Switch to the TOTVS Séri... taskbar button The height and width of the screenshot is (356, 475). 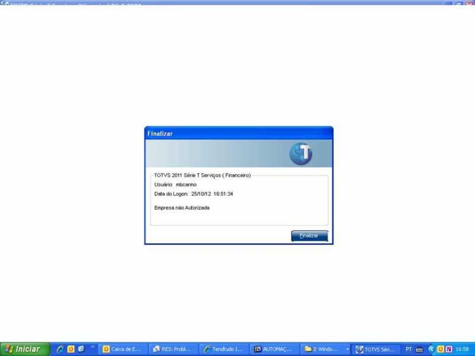pos(376,349)
